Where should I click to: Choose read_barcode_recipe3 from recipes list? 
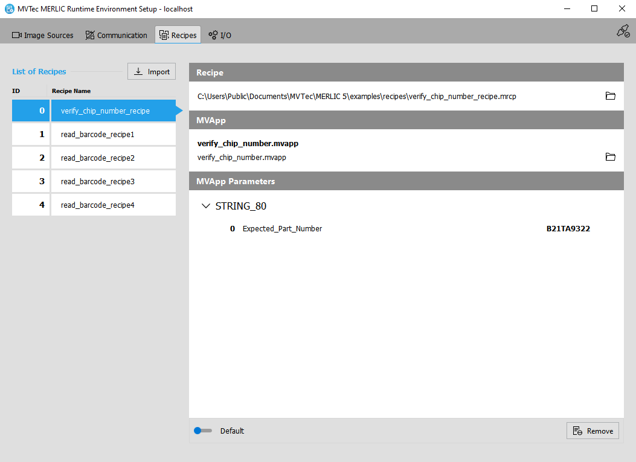tap(97, 182)
